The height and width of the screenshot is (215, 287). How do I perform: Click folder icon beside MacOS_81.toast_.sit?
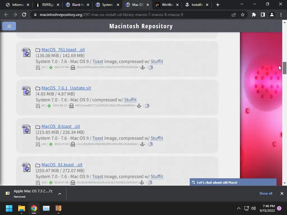click(x=38, y=165)
